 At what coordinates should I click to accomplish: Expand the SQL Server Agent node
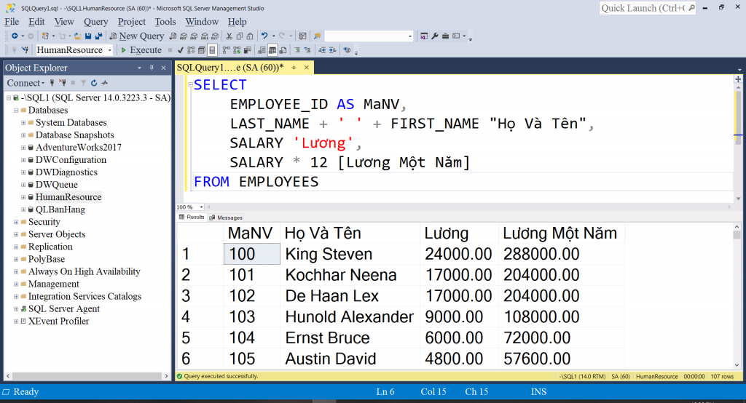click(x=16, y=308)
